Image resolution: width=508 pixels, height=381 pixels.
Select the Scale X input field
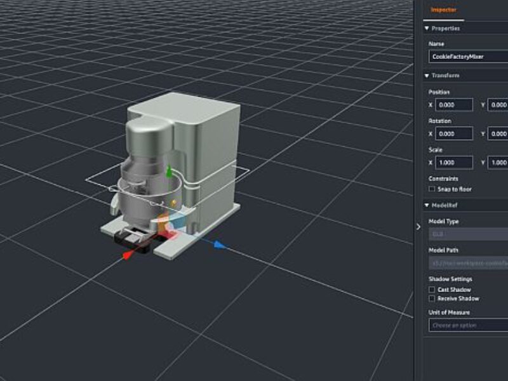point(454,163)
